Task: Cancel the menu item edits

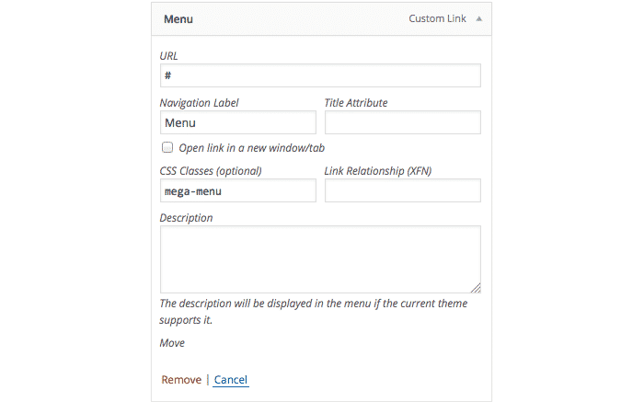Action: pos(230,380)
